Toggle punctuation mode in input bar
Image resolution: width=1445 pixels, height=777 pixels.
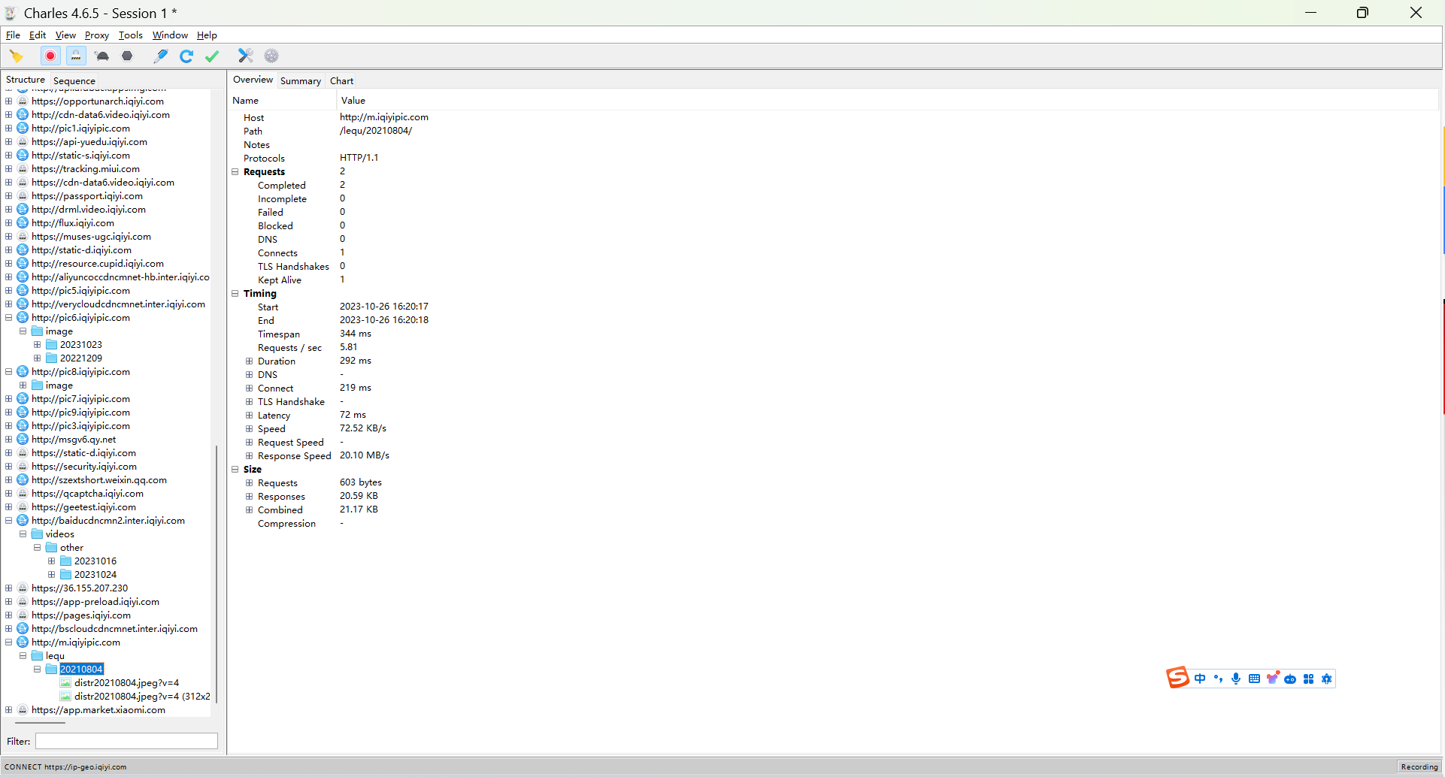(x=1218, y=679)
